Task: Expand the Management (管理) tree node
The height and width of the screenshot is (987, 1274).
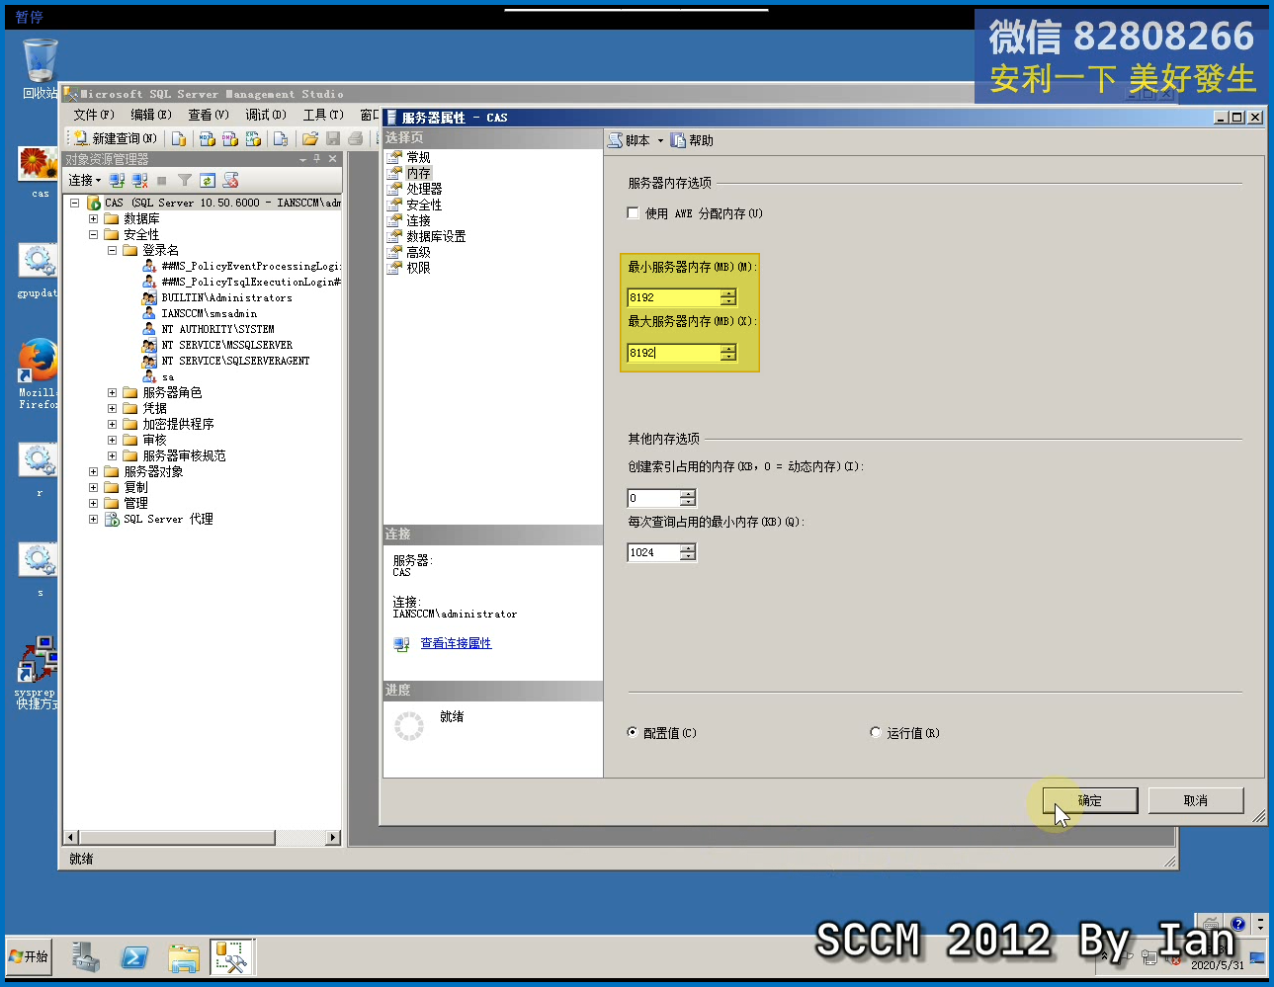Action: pos(93,503)
